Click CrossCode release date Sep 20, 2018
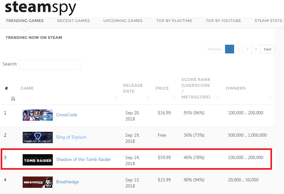 click(132, 116)
